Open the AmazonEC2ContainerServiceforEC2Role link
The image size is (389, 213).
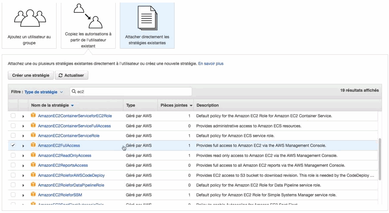coord(75,116)
